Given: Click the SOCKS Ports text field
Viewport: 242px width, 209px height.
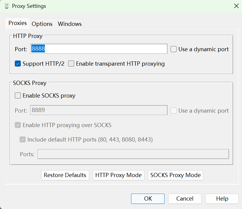Looking at the screenshot, I should 133,154.
